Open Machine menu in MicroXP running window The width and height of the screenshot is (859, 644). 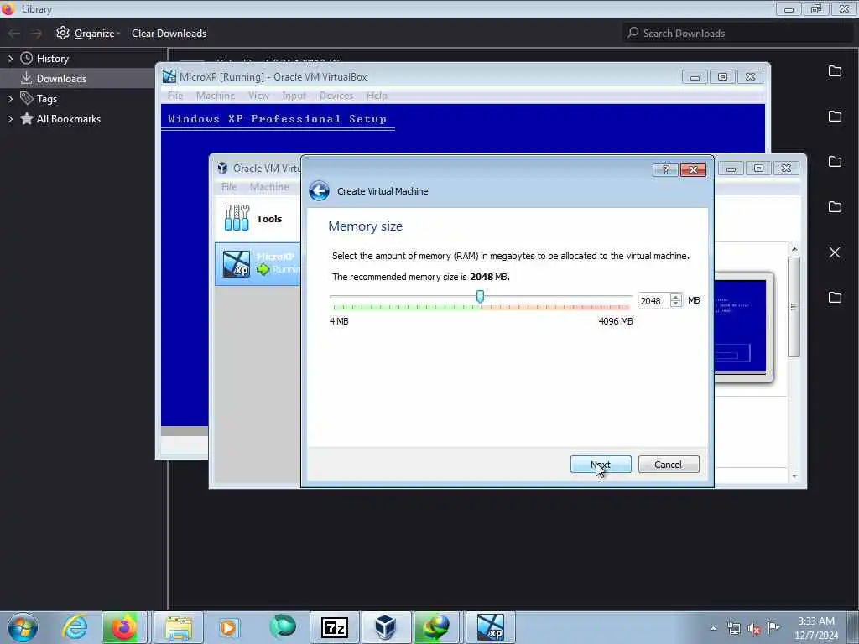click(x=216, y=96)
